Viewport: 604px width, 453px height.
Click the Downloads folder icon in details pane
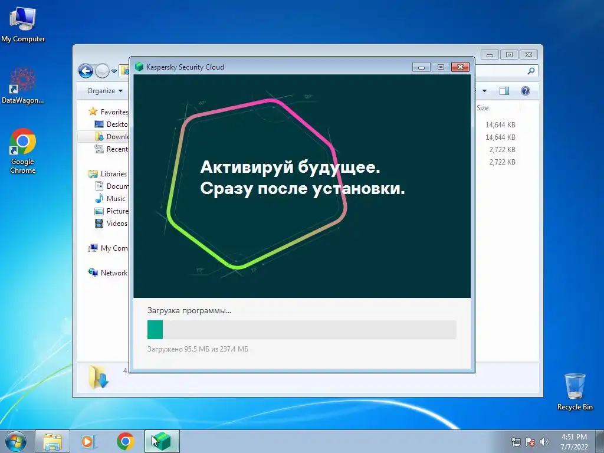(99, 377)
